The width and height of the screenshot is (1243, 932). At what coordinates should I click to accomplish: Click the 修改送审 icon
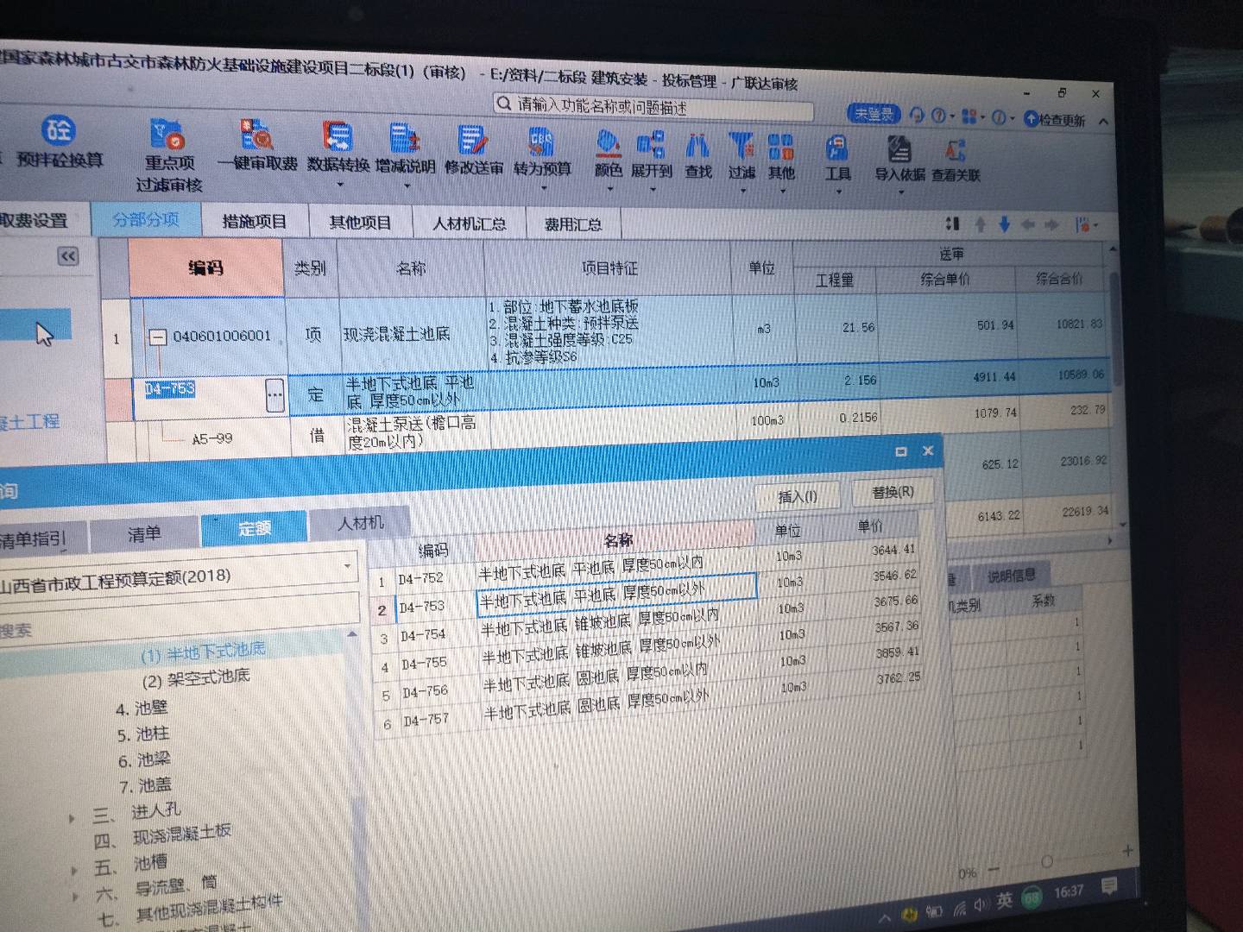click(473, 151)
